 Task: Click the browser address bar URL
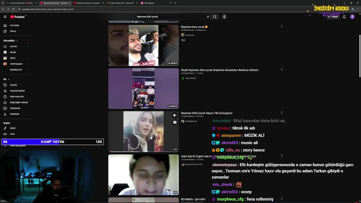point(48,9)
